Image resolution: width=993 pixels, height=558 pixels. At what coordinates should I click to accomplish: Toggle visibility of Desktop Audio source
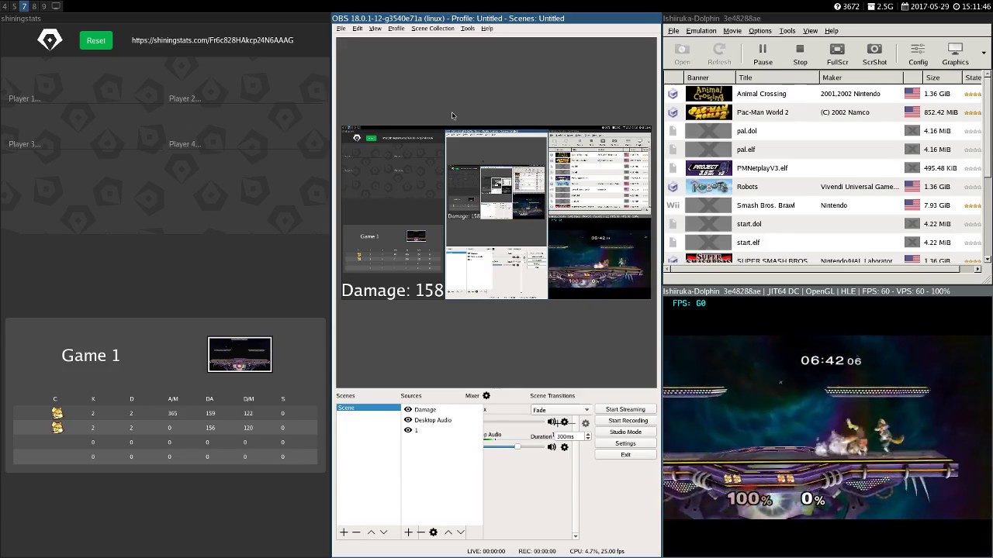408,420
